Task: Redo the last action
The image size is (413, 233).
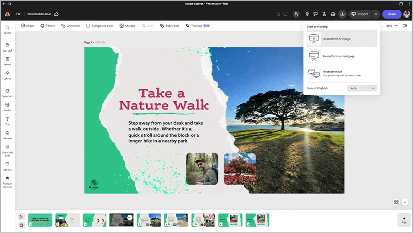Action: click(285, 14)
